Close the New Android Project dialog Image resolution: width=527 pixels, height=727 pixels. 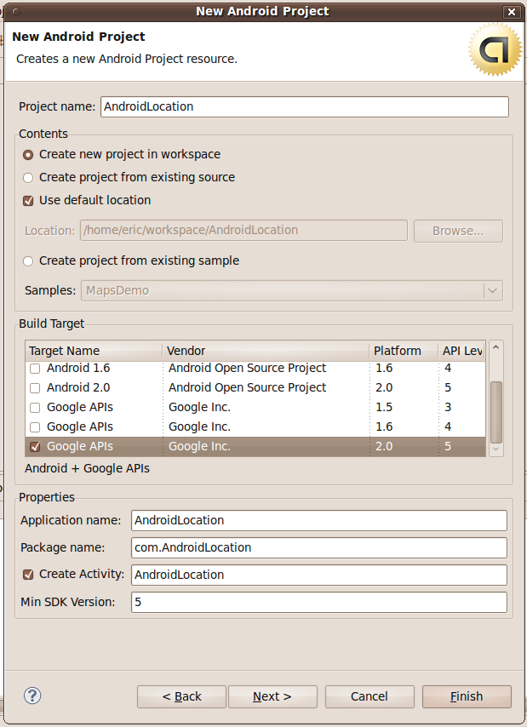tap(511, 12)
